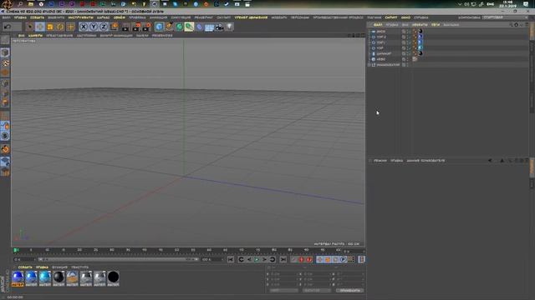Image resolution: width=535 pixels, height=300 pixels.
Task: Click the Light object icon in toolbar
Action: (229, 27)
